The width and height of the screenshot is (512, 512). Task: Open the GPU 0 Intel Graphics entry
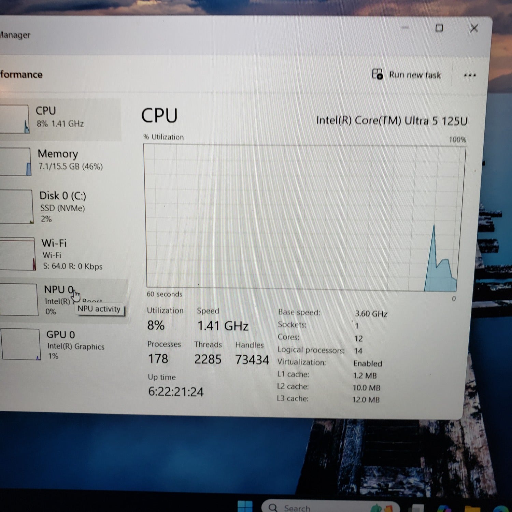pyautogui.click(x=65, y=345)
